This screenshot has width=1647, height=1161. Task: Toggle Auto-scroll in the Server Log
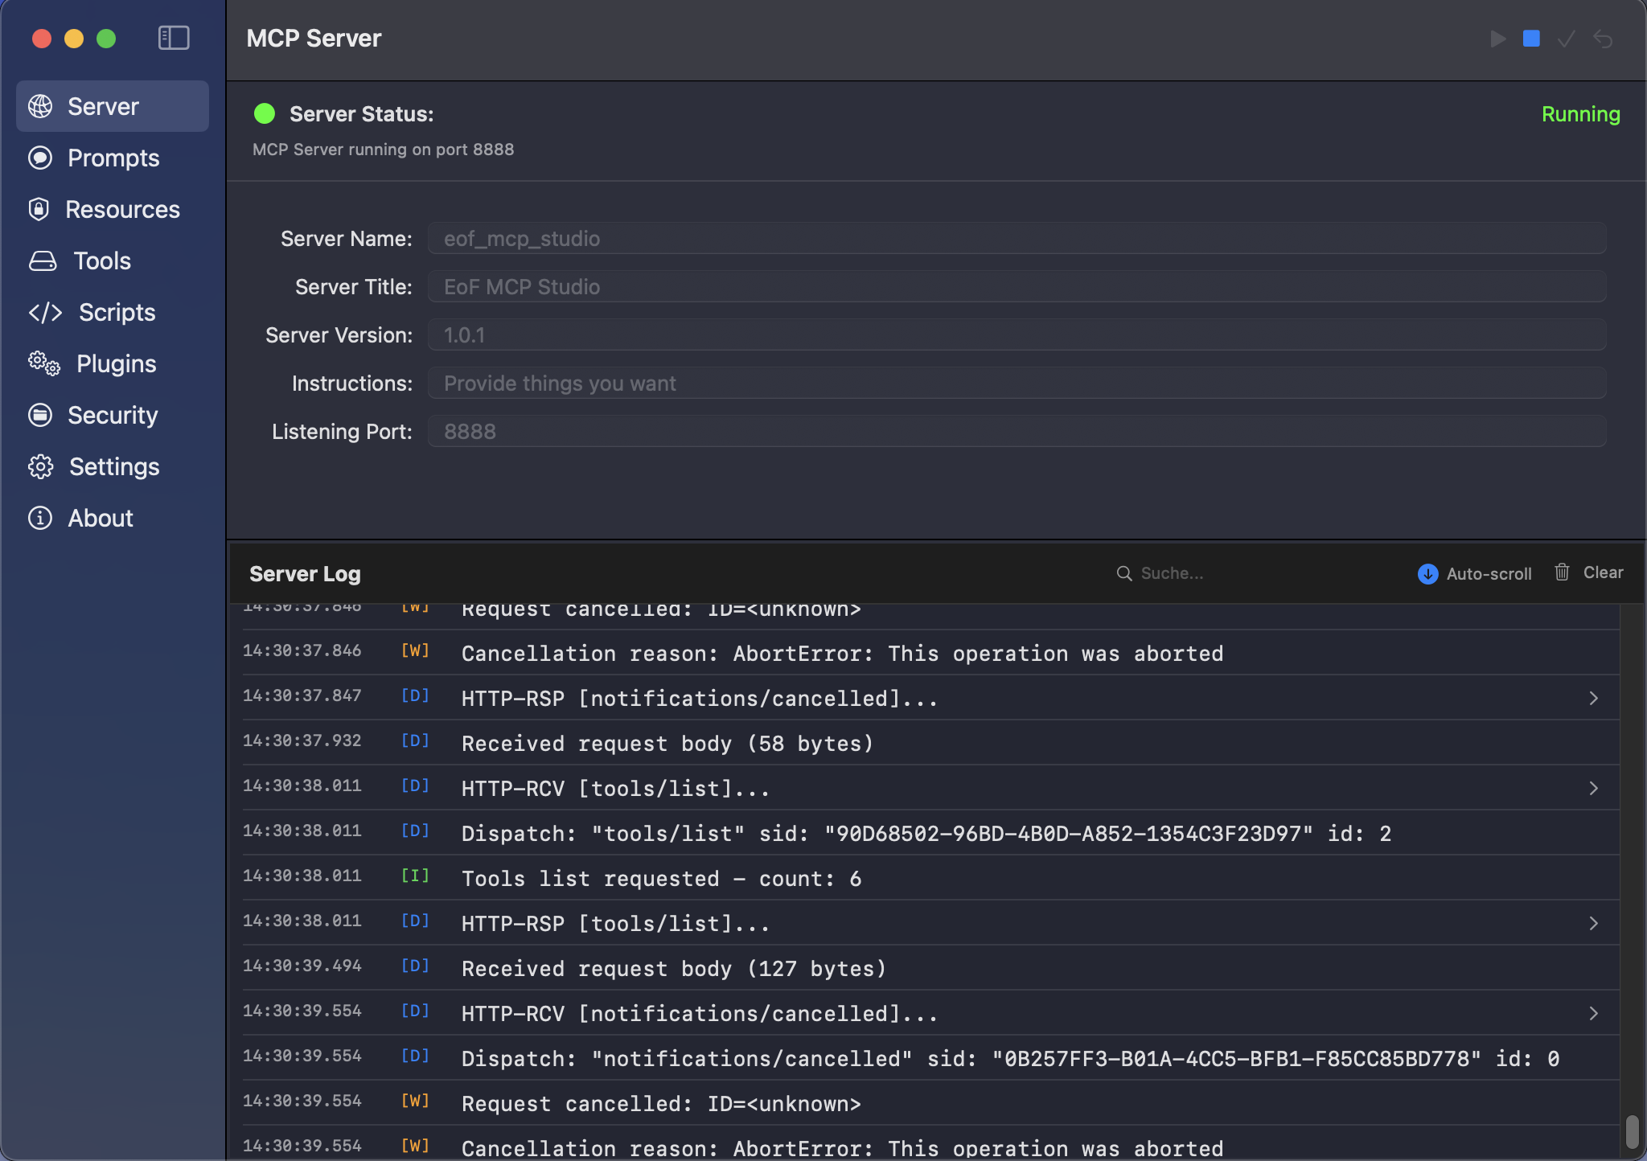[x=1473, y=573]
